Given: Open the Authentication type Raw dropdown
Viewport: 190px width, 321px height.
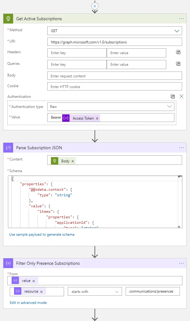Looking at the screenshot, I should coord(111,107).
